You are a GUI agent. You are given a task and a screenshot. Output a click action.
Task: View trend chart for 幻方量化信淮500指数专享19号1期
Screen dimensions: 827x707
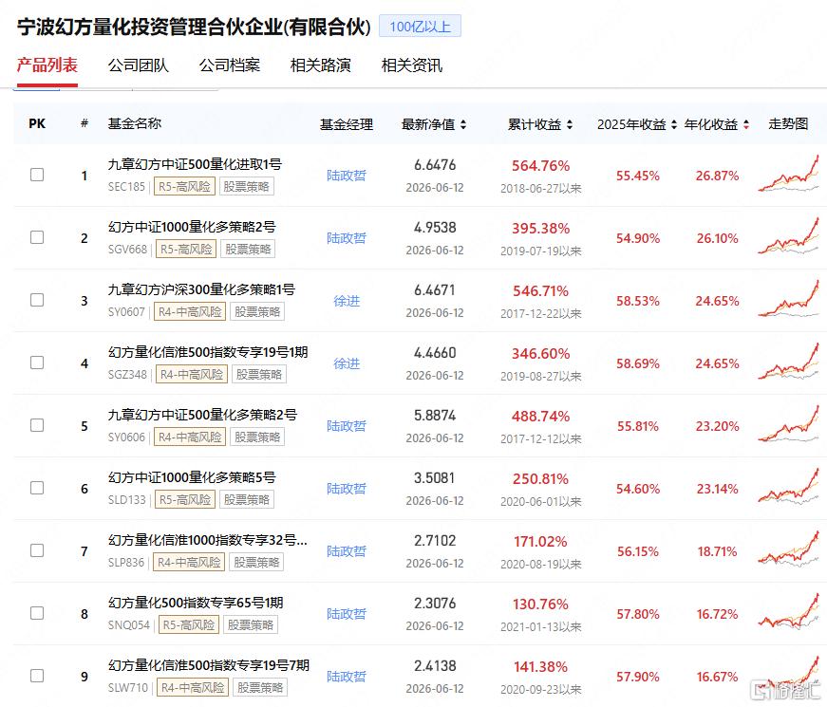point(788,363)
